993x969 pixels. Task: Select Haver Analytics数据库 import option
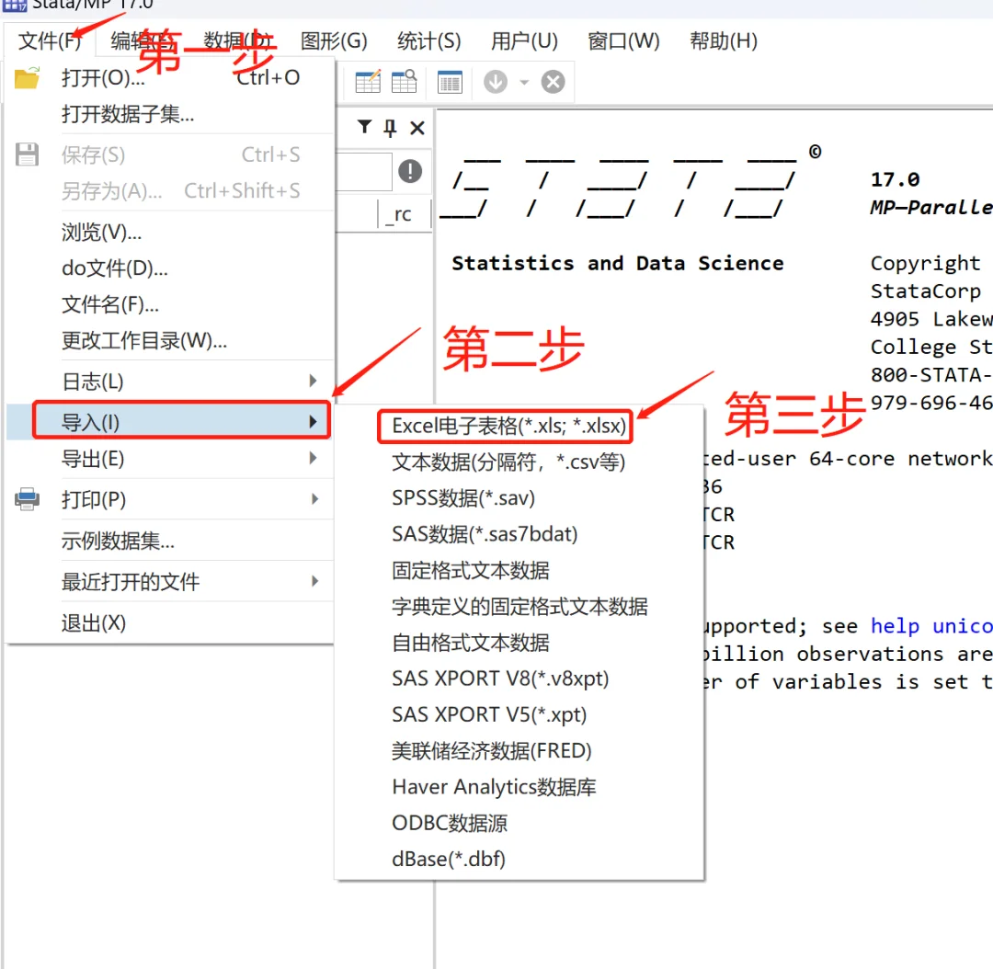point(494,787)
